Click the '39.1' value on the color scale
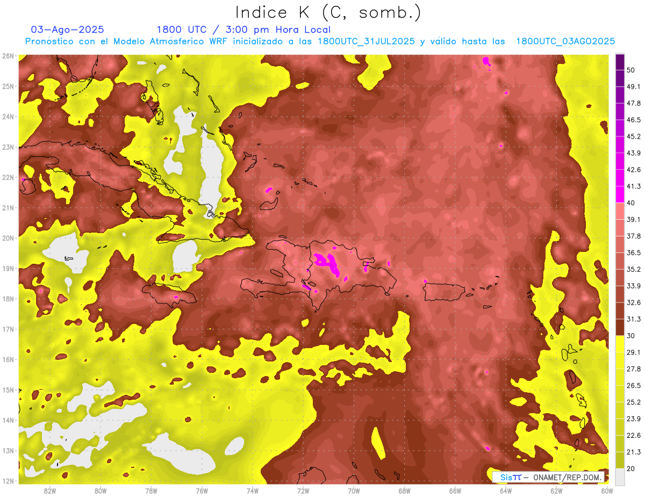The width and height of the screenshot is (645, 498). click(634, 219)
